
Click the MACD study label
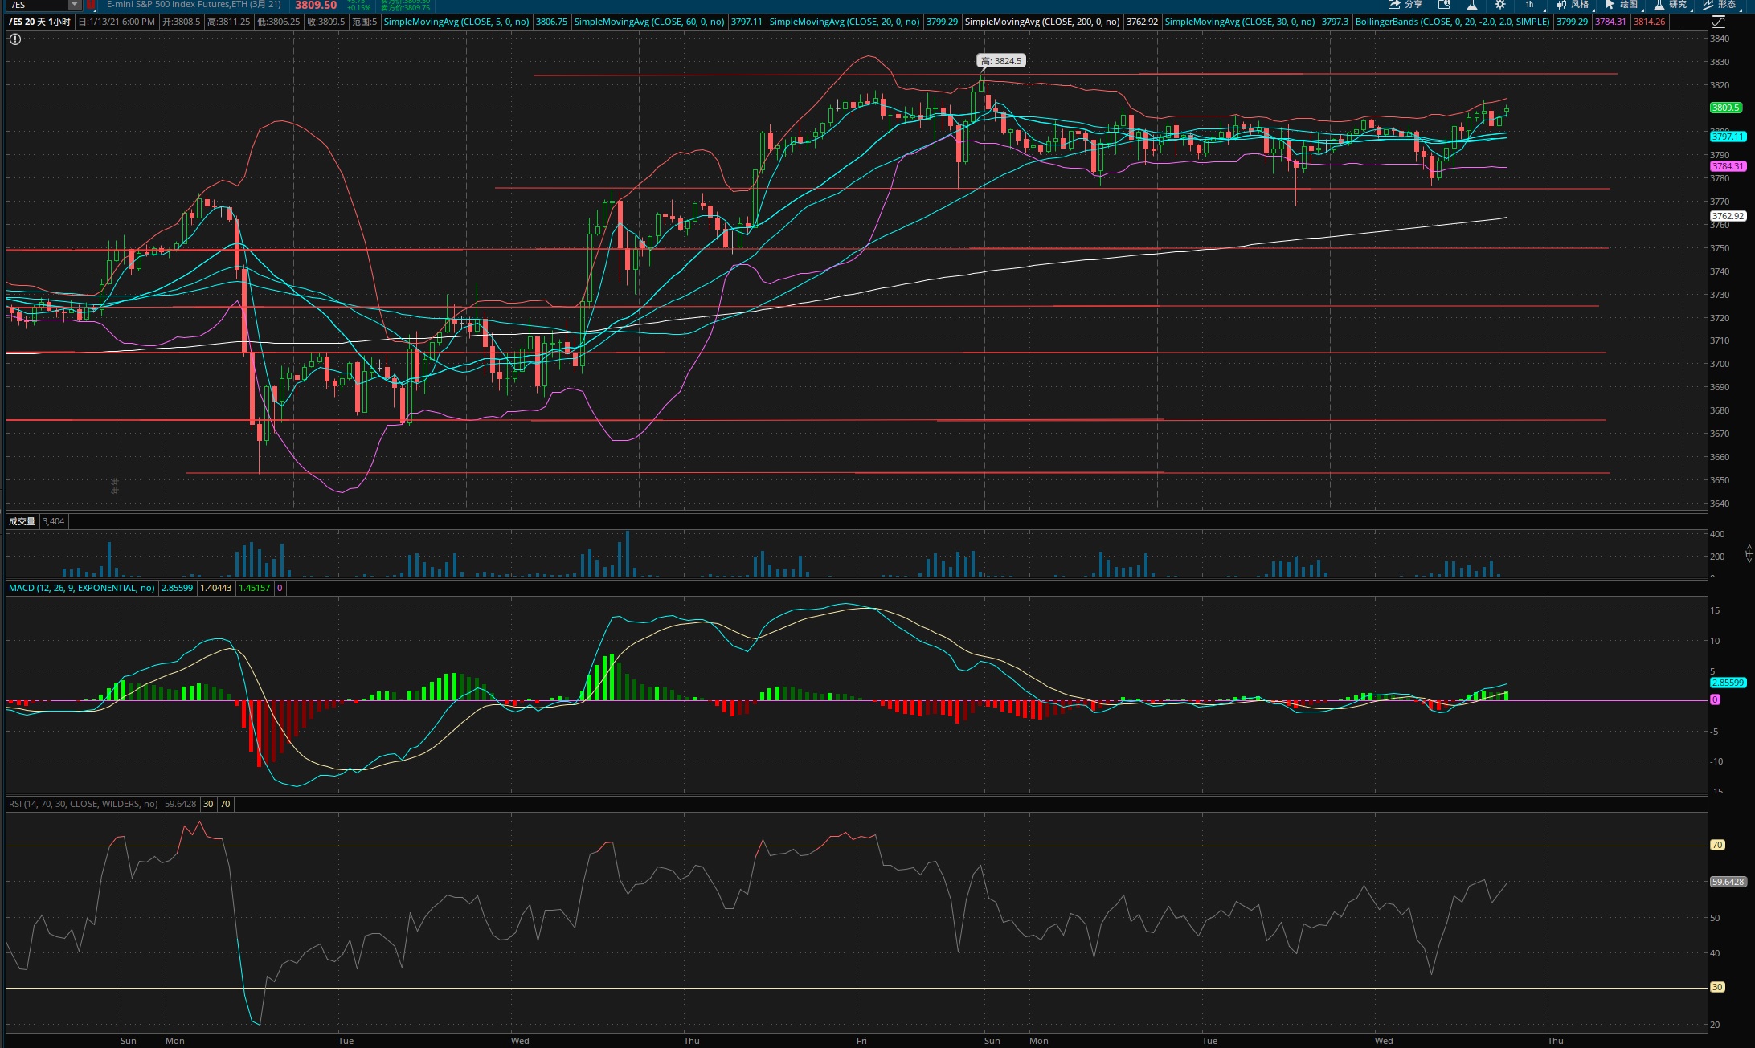[81, 588]
